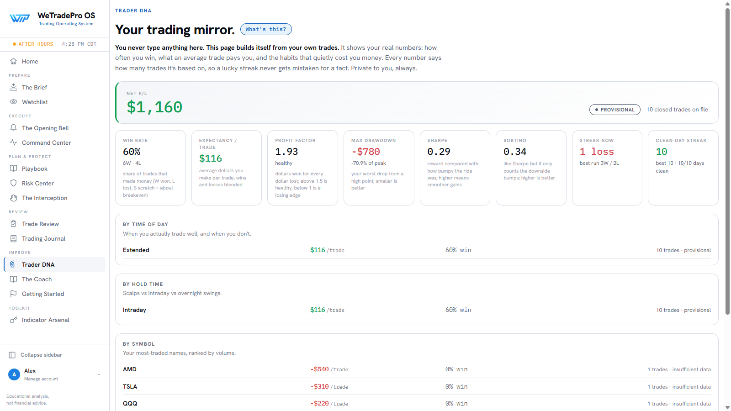The width and height of the screenshot is (731, 411).
Task: Open the Getting Started label
Action: point(43,294)
